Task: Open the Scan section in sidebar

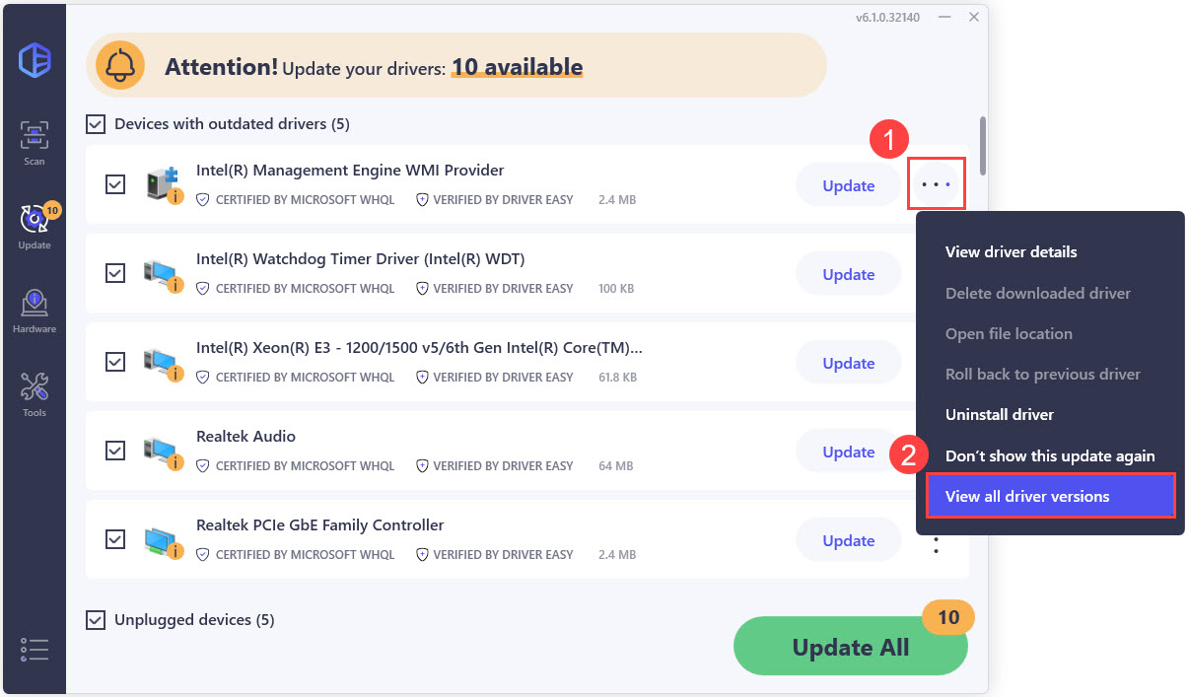Action: coord(35,143)
